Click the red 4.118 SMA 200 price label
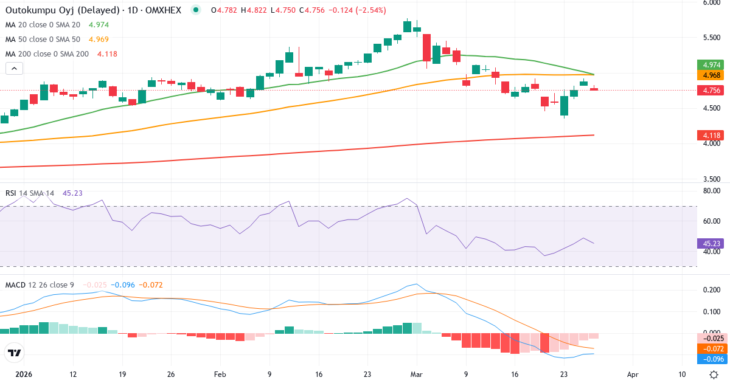 (711, 135)
